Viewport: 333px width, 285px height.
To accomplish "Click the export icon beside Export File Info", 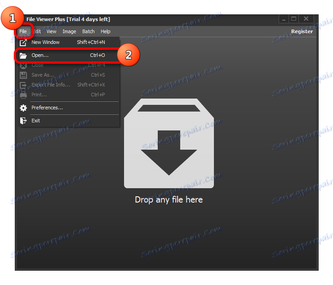I will (x=23, y=85).
